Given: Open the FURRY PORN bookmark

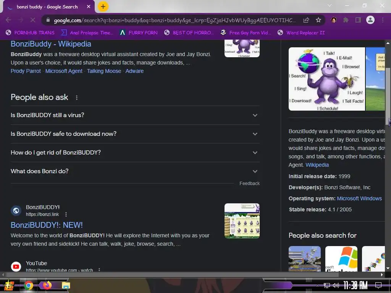Looking at the screenshot, I should 139,33.
